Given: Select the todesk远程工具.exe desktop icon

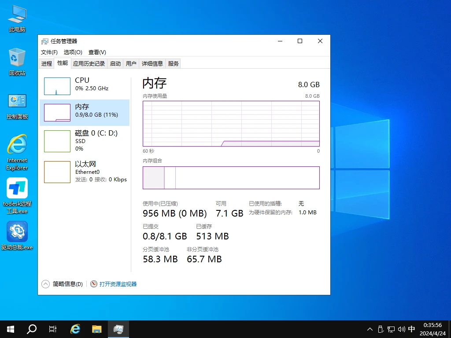Looking at the screenshot, I should click(17, 195).
